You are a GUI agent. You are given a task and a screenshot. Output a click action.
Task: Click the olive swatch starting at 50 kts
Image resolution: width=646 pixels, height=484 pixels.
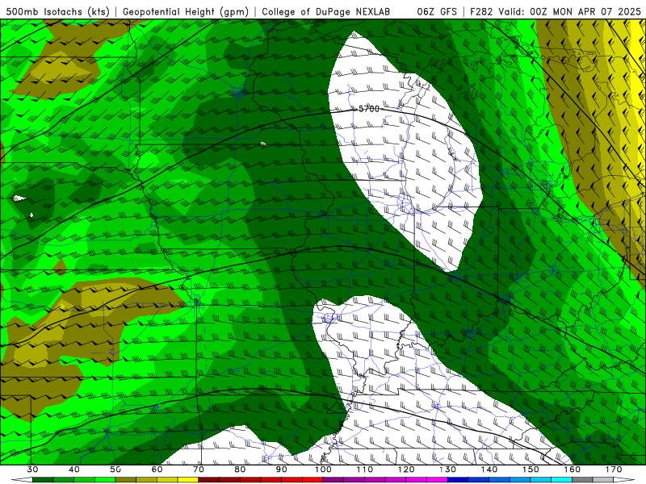[126, 480]
